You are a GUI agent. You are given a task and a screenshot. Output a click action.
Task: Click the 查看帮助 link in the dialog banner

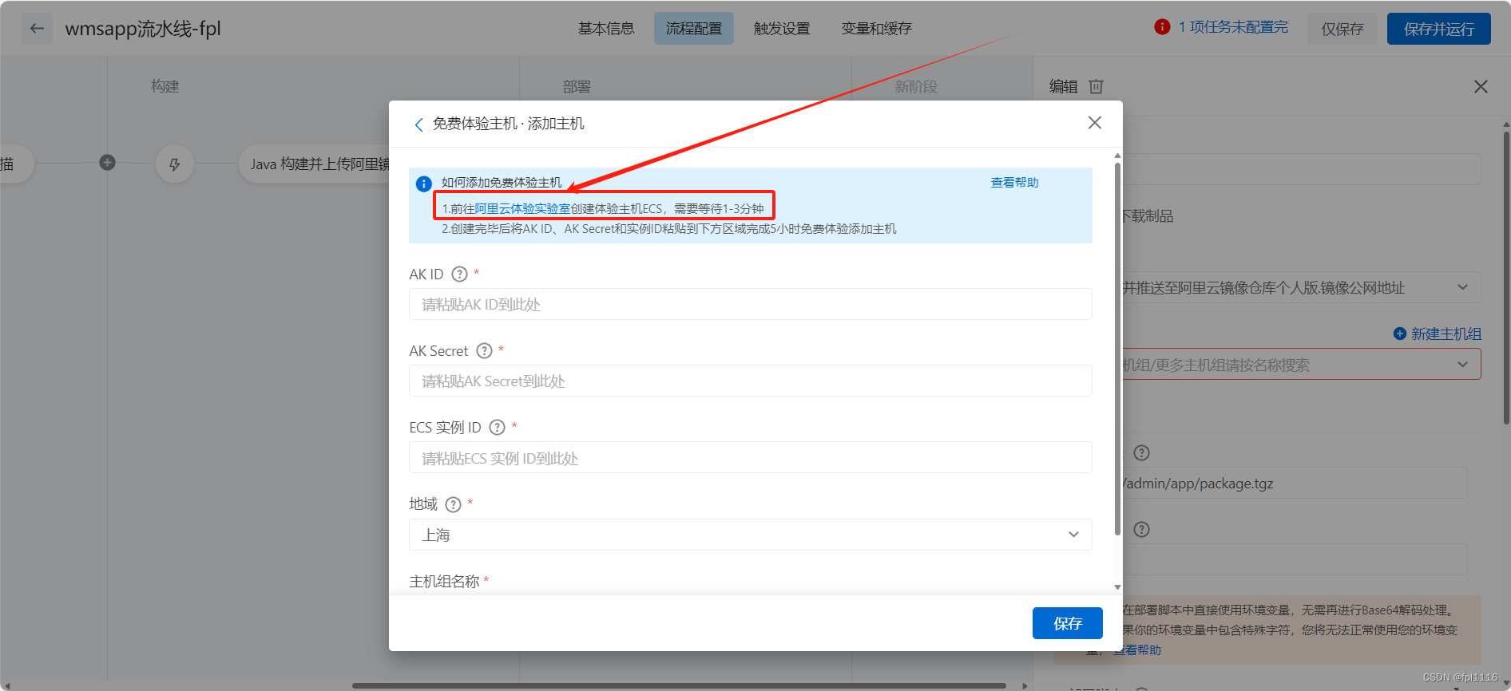pos(1014,183)
